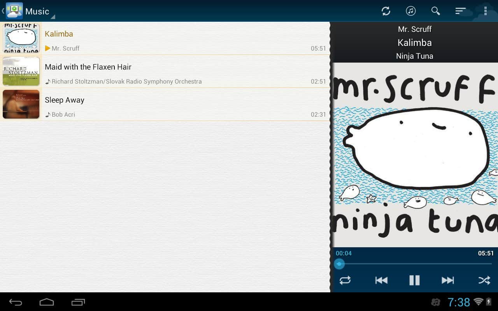Screen dimensions: 498x311
Task: Open the three-dot overflow menu
Action: (x=485, y=11)
